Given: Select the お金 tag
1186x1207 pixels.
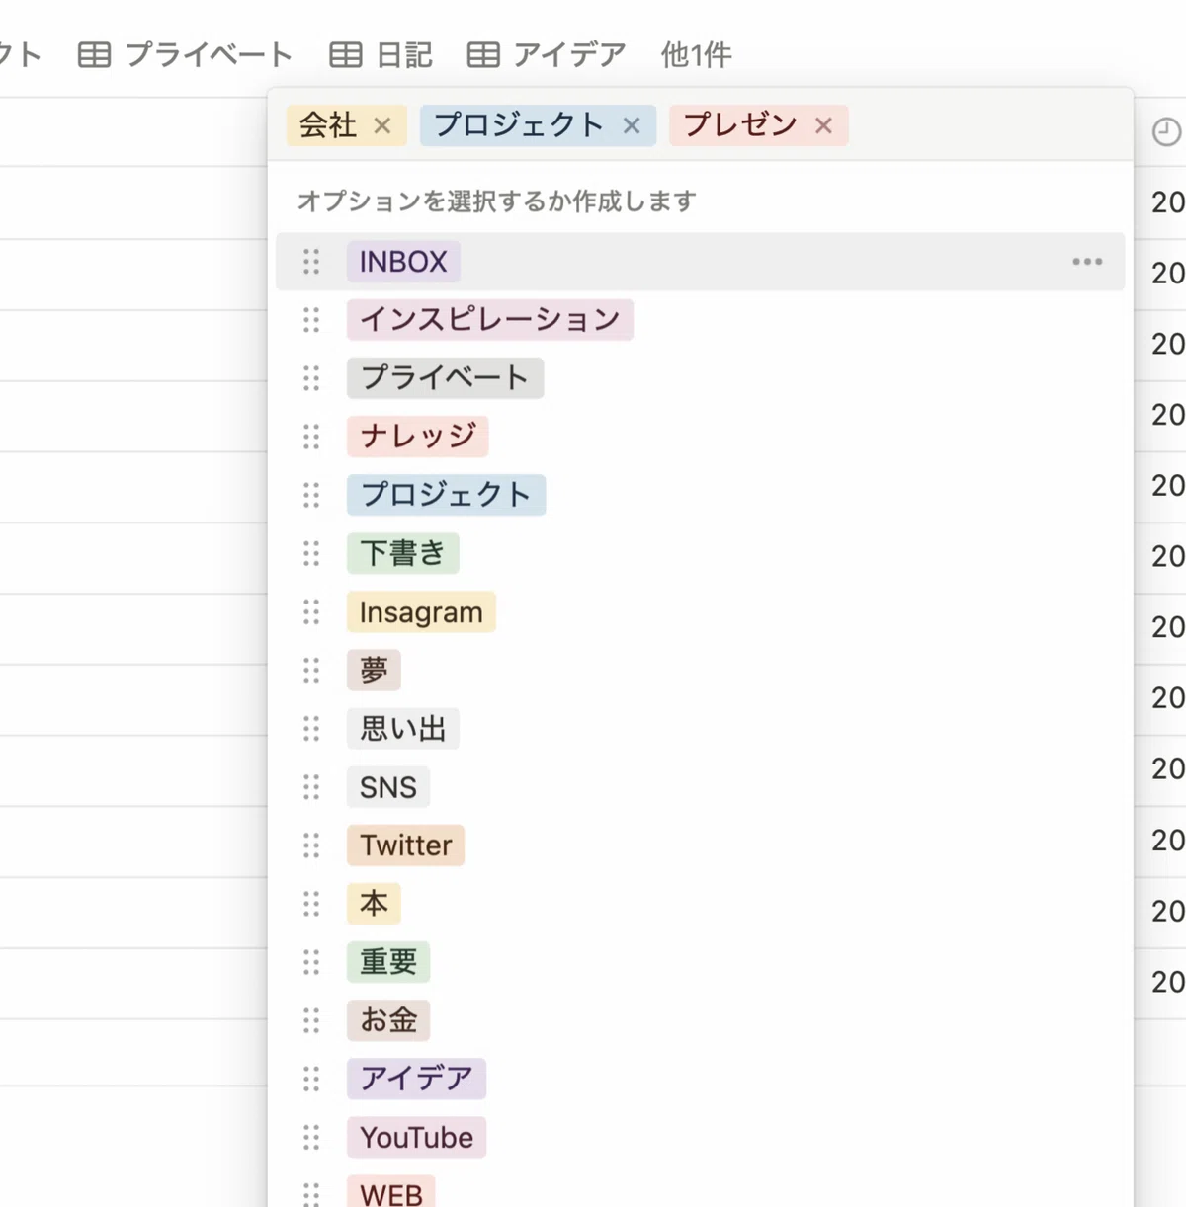Looking at the screenshot, I should [x=388, y=1020].
